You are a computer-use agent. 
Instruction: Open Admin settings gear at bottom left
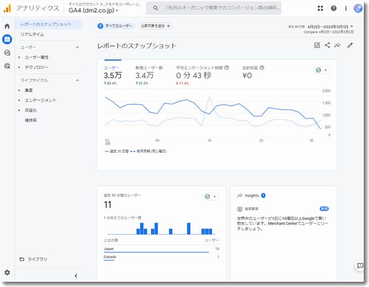pyautogui.click(x=7, y=272)
